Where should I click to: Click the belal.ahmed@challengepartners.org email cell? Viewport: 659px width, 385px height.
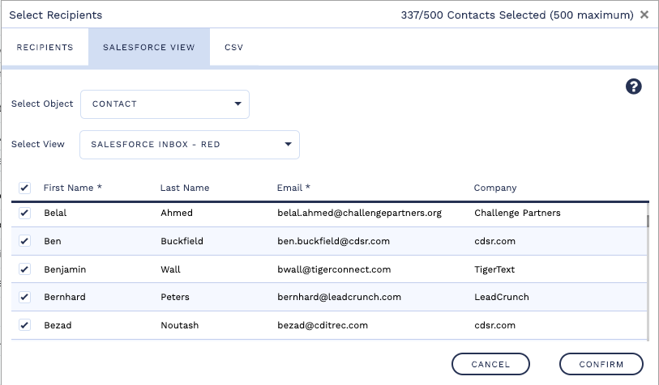tap(359, 214)
